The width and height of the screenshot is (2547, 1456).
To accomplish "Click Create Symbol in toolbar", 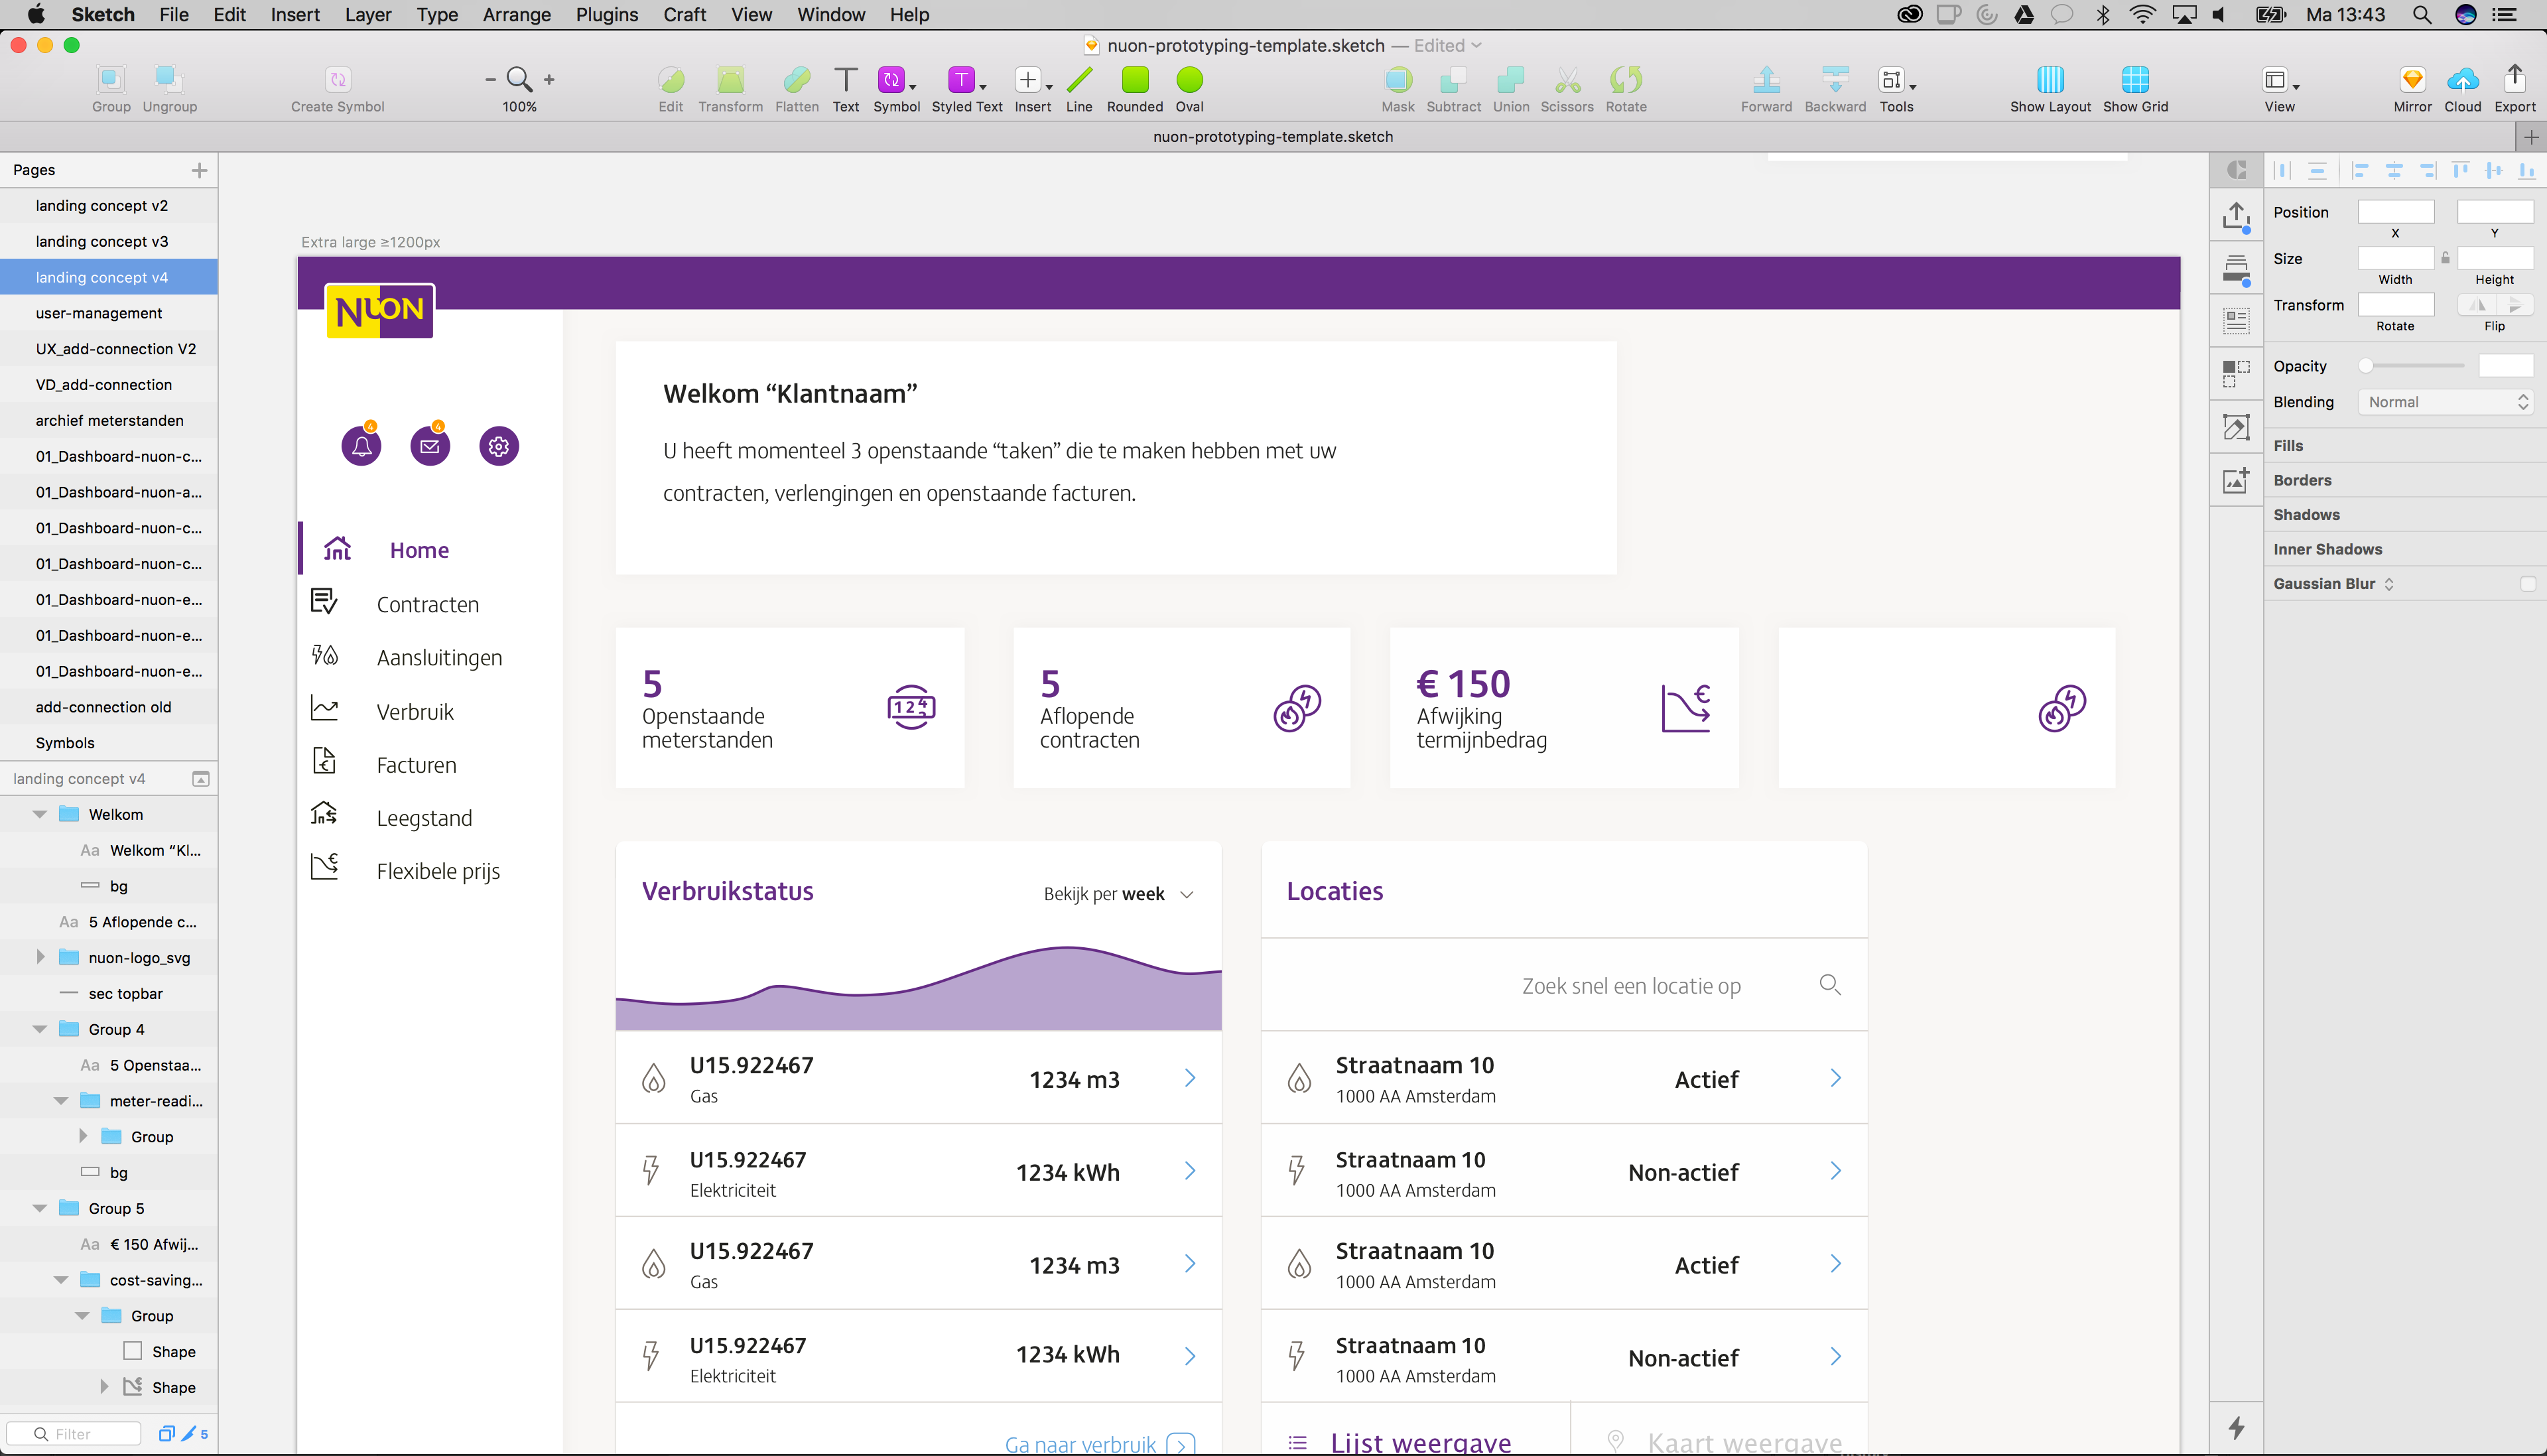I will click(x=338, y=80).
